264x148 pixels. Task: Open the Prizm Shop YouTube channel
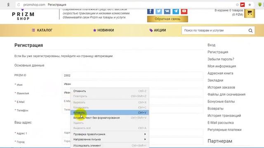(184, 11)
